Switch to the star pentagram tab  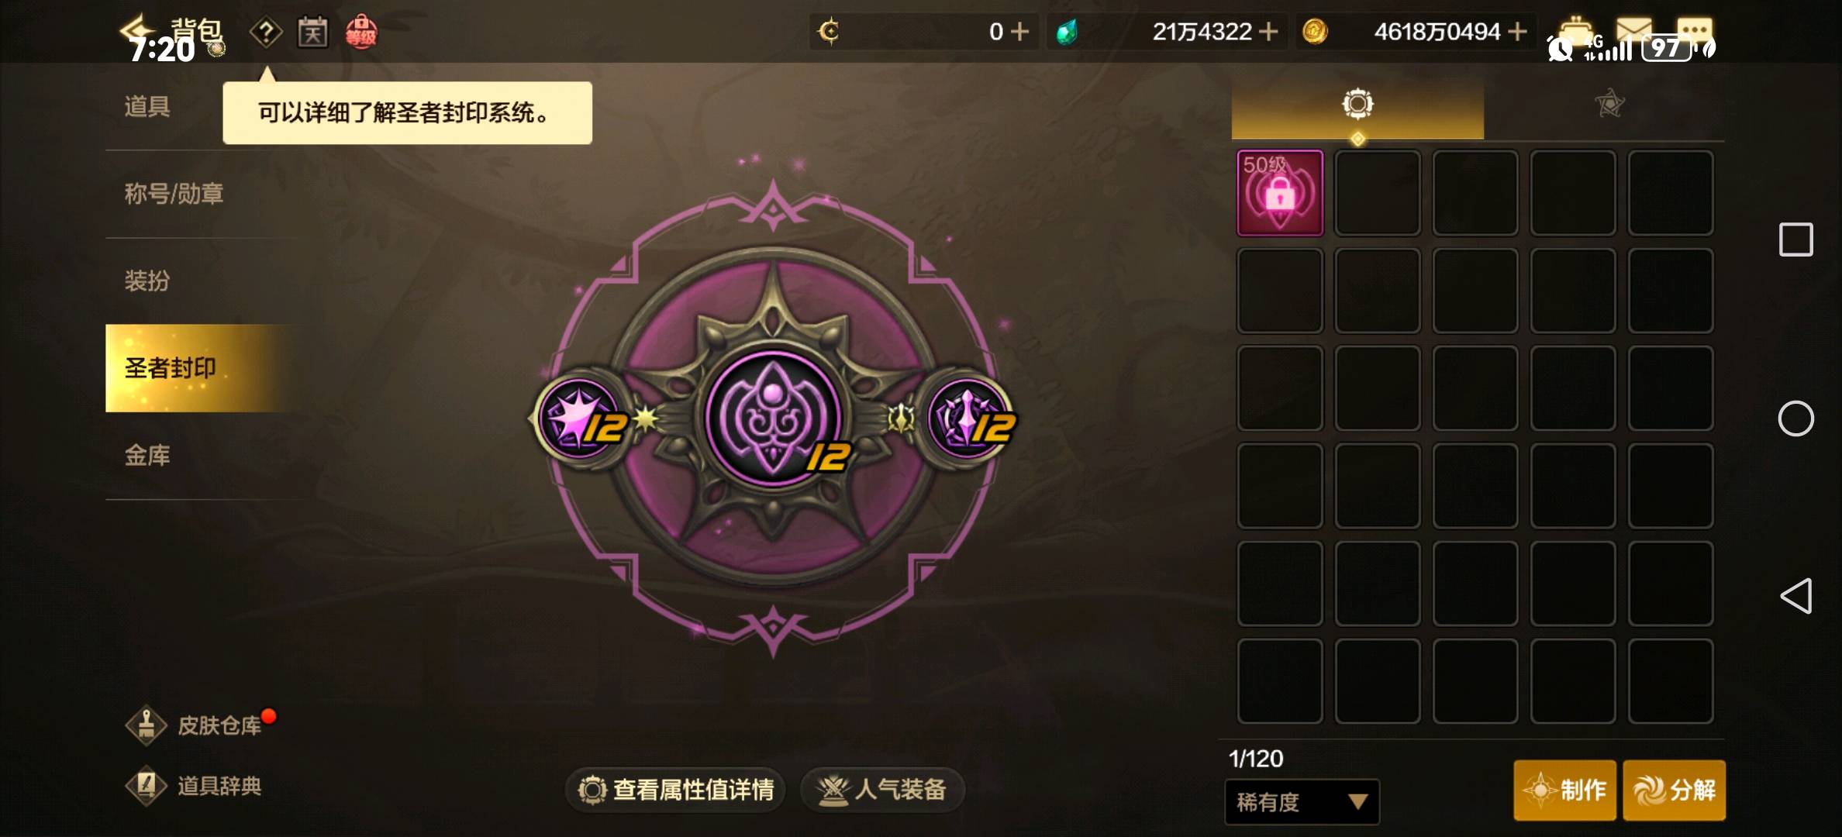click(1609, 104)
